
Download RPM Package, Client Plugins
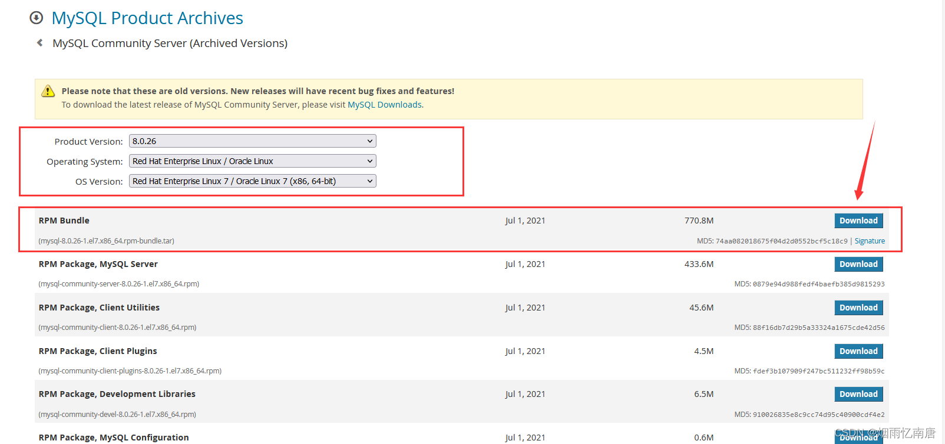click(858, 351)
